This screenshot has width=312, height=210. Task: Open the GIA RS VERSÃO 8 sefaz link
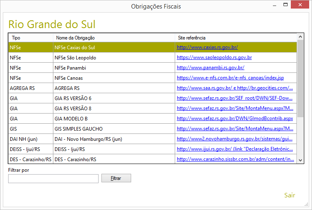pos(235,108)
